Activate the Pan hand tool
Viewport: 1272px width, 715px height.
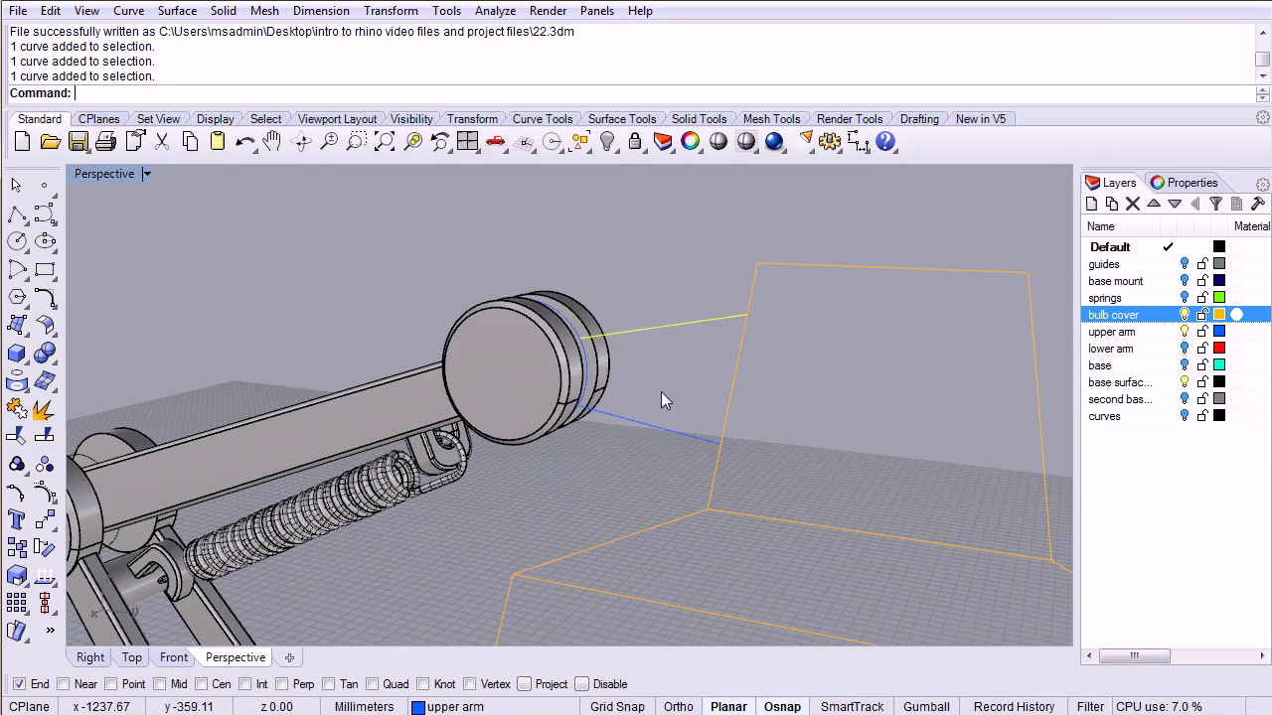[x=272, y=142]
